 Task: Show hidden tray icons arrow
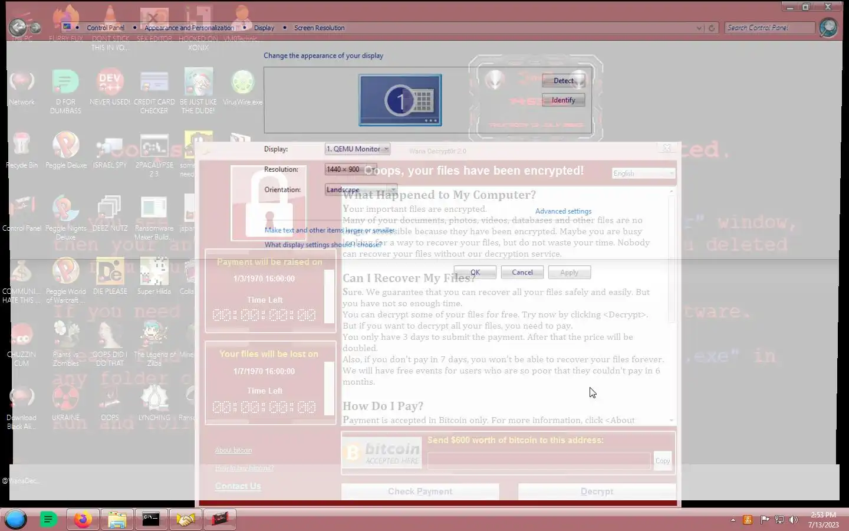[733, 520]
